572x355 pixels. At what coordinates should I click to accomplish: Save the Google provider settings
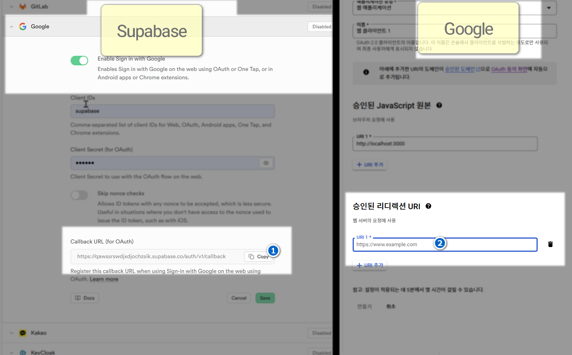point(265,298)
